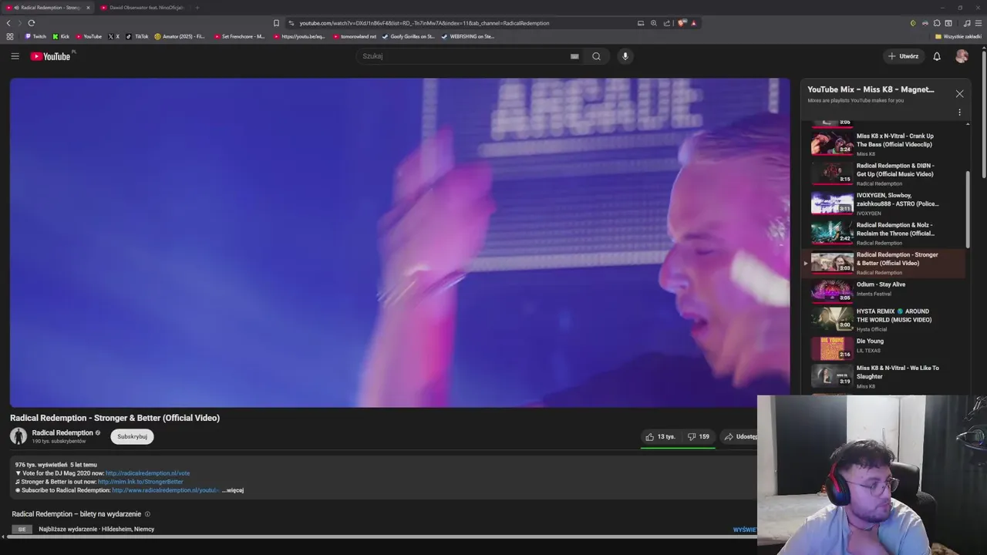
Task: Open the Brave Rewards triangle icon
Action: pyautogui.click(x=693, y=23)
